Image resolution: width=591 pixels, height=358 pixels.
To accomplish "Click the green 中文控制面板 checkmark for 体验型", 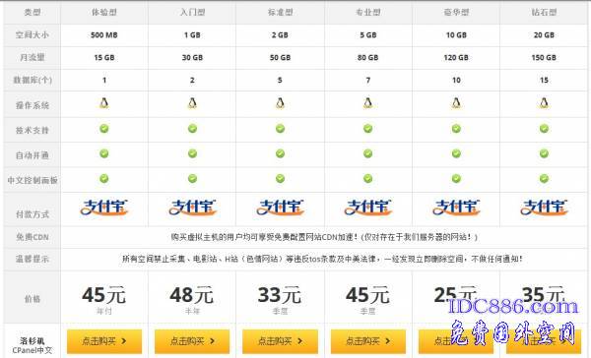I will pos(104,178).
